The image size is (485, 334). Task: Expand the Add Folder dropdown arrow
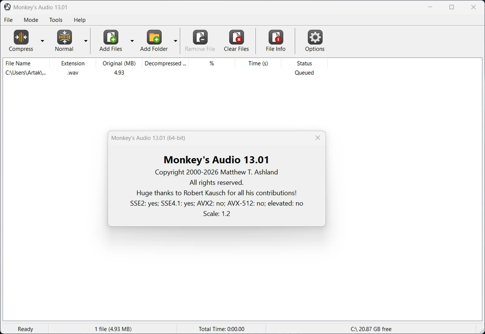[x=175, y=41]
